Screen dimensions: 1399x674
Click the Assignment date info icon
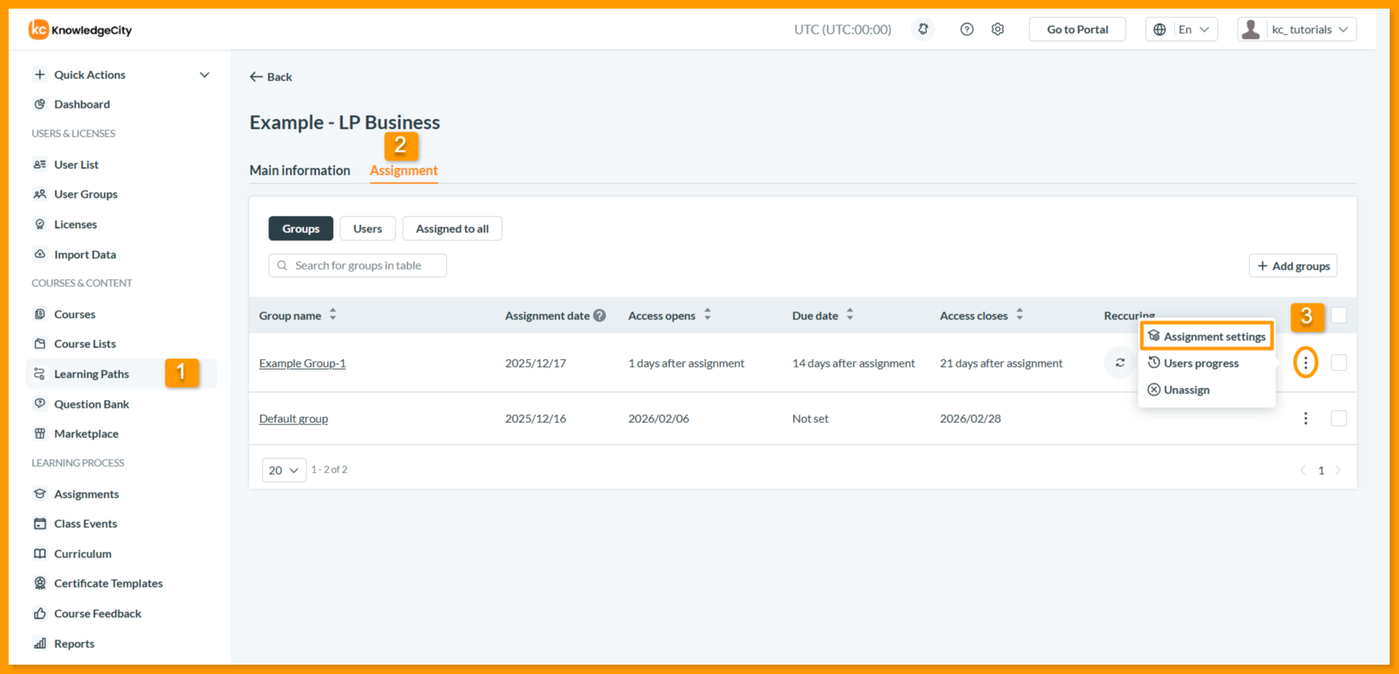coord(599,315)
